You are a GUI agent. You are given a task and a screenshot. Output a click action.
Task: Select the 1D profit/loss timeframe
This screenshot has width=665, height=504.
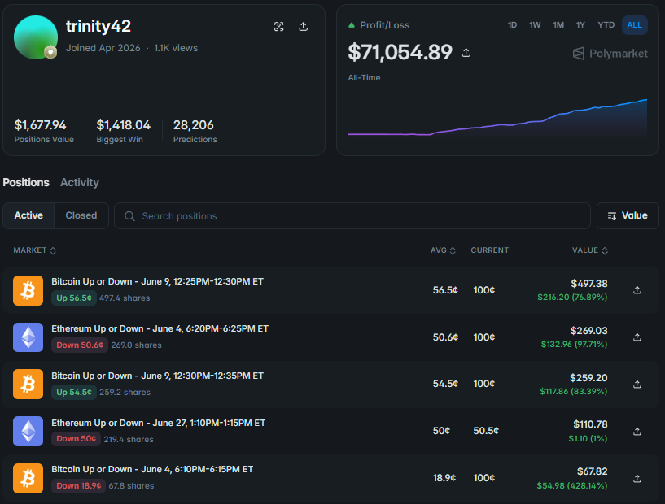coord(512,25)
